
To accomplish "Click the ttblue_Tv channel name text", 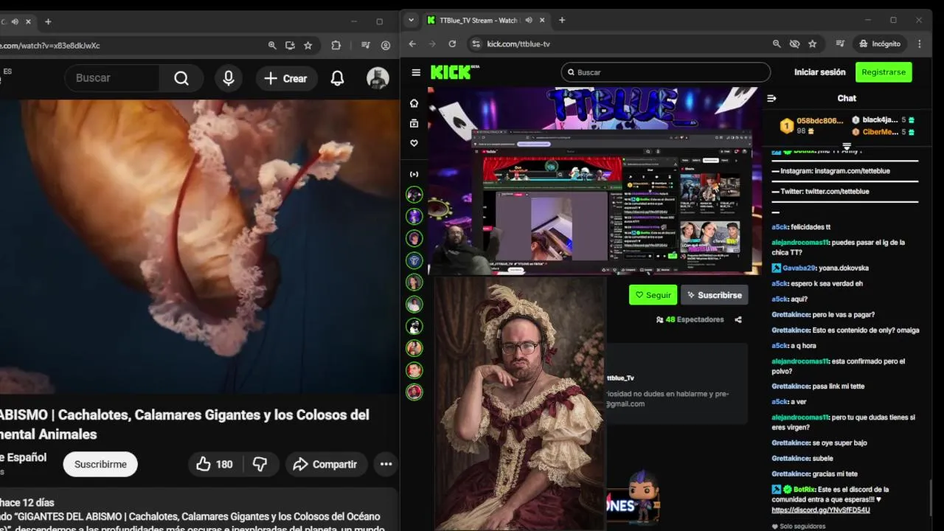I will [x=620, y=378].
